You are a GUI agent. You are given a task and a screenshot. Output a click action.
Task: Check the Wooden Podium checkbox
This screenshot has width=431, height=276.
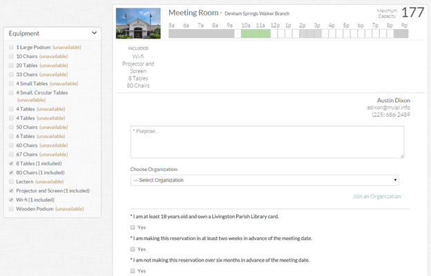(x=11, y=209)
